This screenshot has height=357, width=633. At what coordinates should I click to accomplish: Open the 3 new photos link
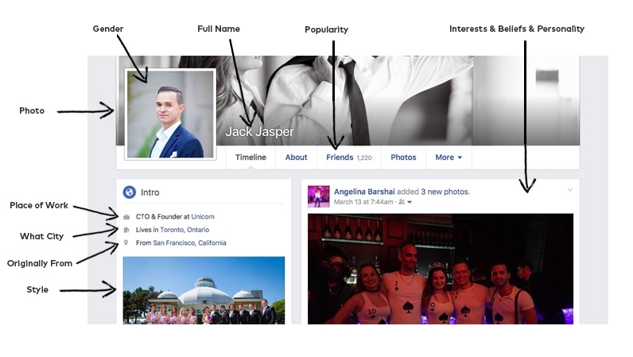[x=445, y=192]
